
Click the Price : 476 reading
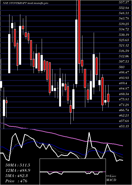(x=16, y=181)
